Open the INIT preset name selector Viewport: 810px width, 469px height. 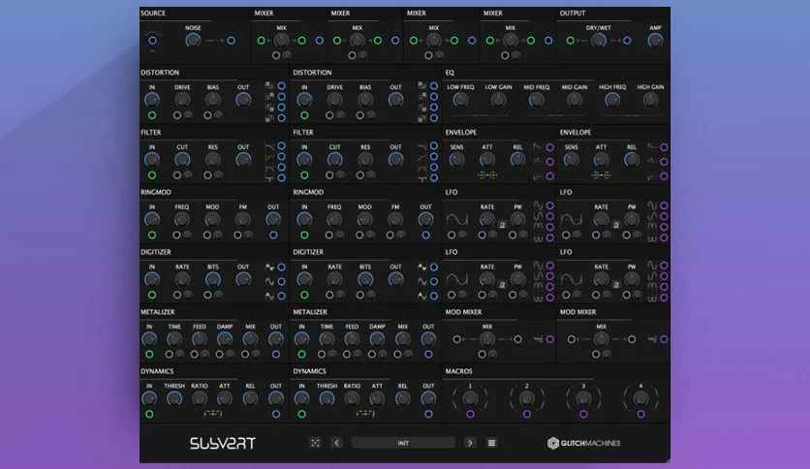pos(403,443)
